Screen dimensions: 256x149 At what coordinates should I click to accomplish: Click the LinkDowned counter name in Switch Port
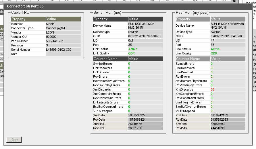click(x=102, y=72)
